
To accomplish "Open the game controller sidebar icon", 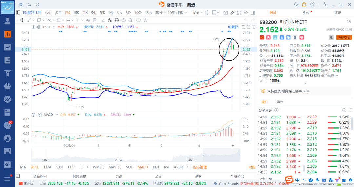I will click(8, 151).
